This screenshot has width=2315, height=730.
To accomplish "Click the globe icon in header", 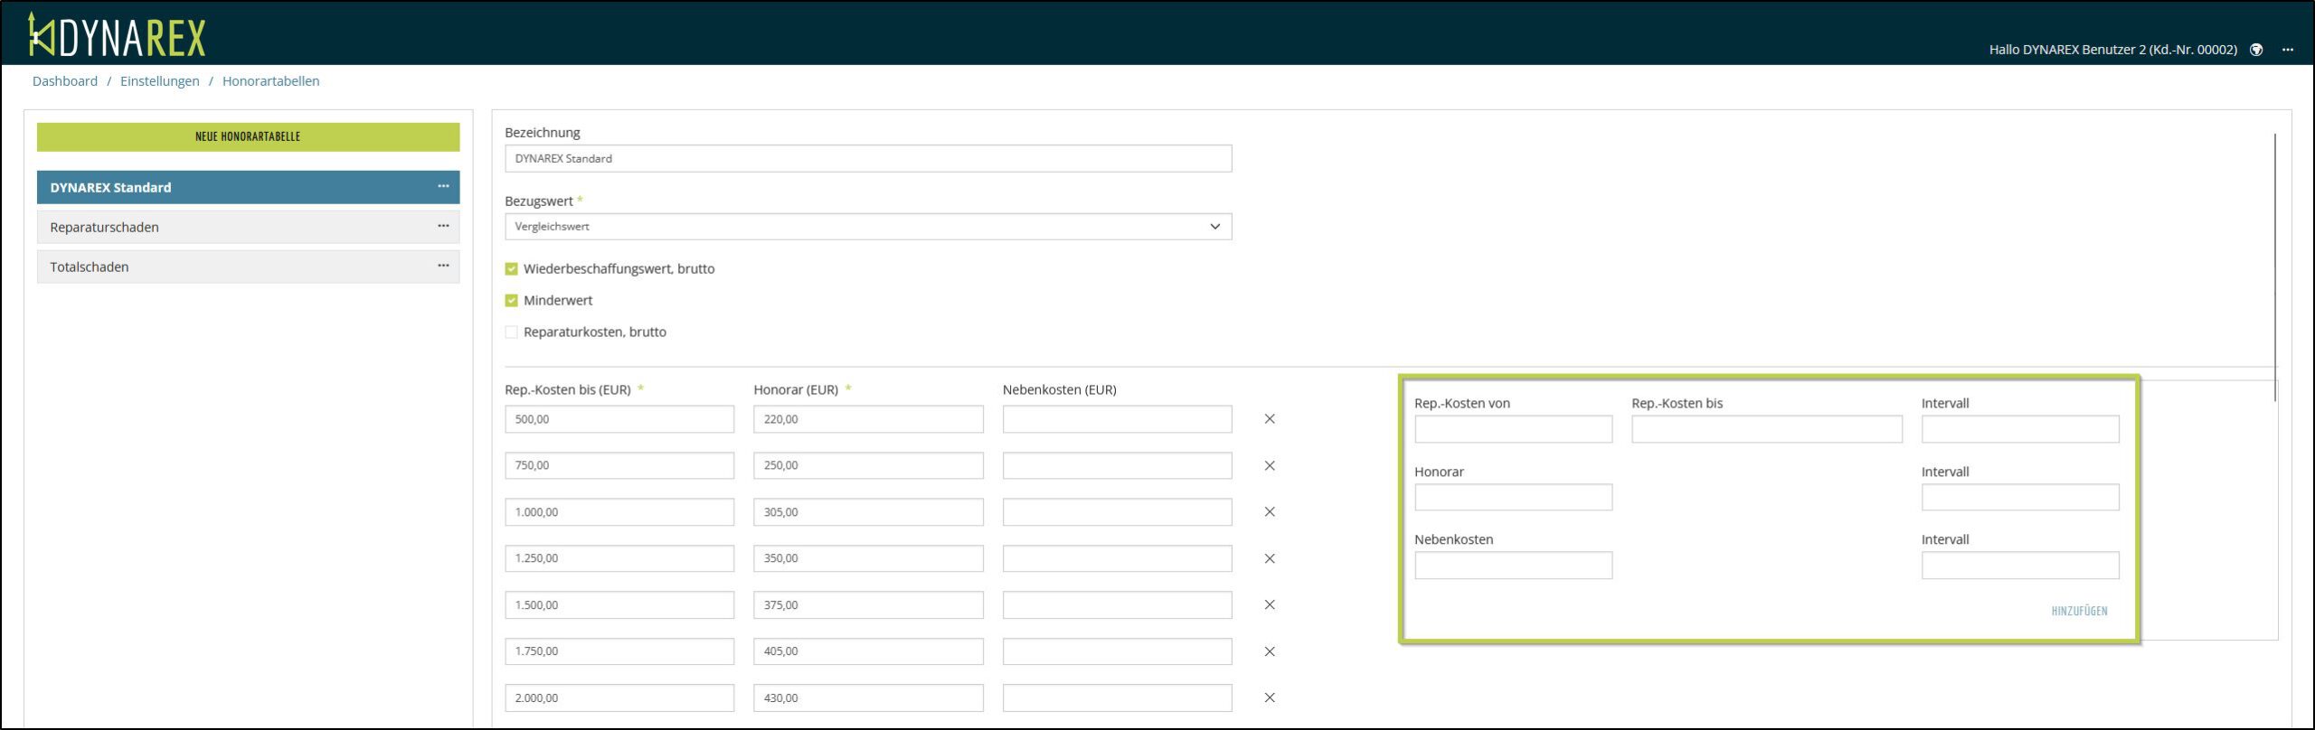I will [2256, 50].
